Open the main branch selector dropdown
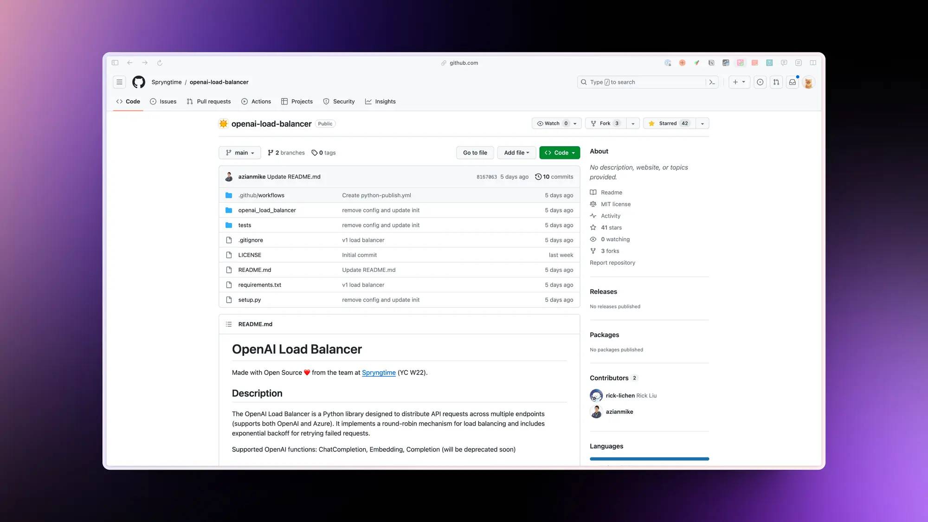Image resolution: width=928 pixels, height=522 pixels. pos(240,153)
